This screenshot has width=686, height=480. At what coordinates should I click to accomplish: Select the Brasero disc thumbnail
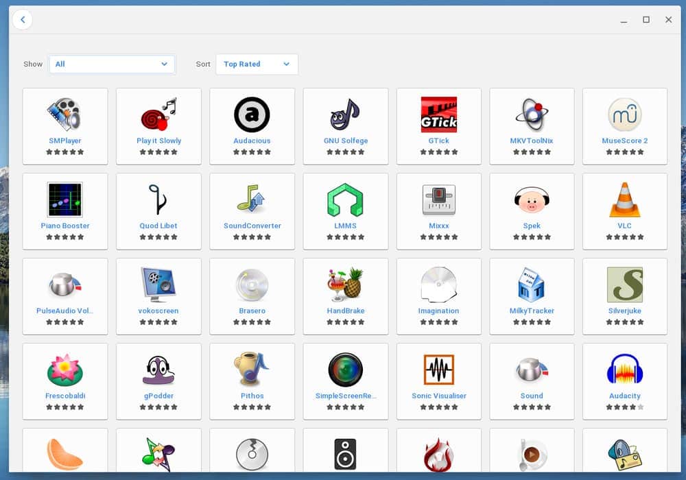coord(252,285)
